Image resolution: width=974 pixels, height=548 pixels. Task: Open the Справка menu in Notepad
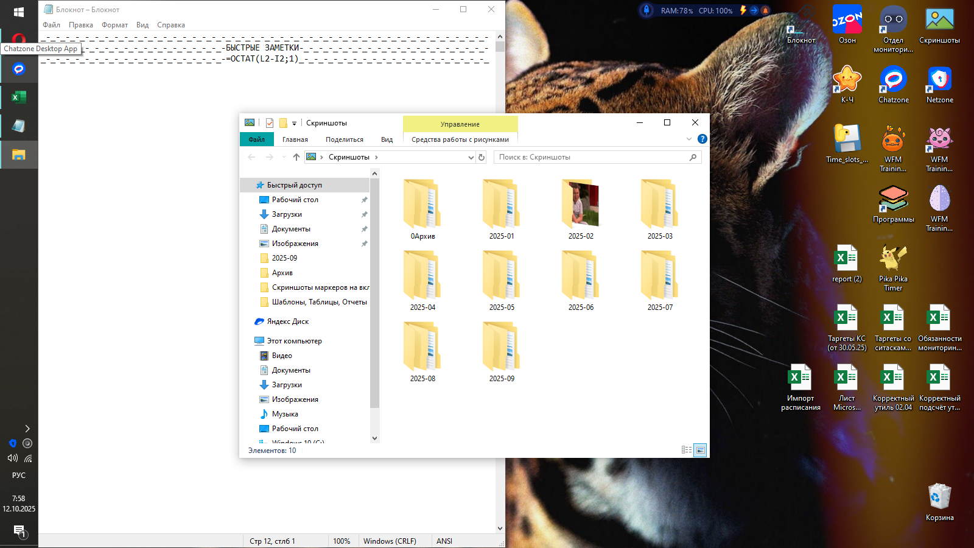click(171, 25)
